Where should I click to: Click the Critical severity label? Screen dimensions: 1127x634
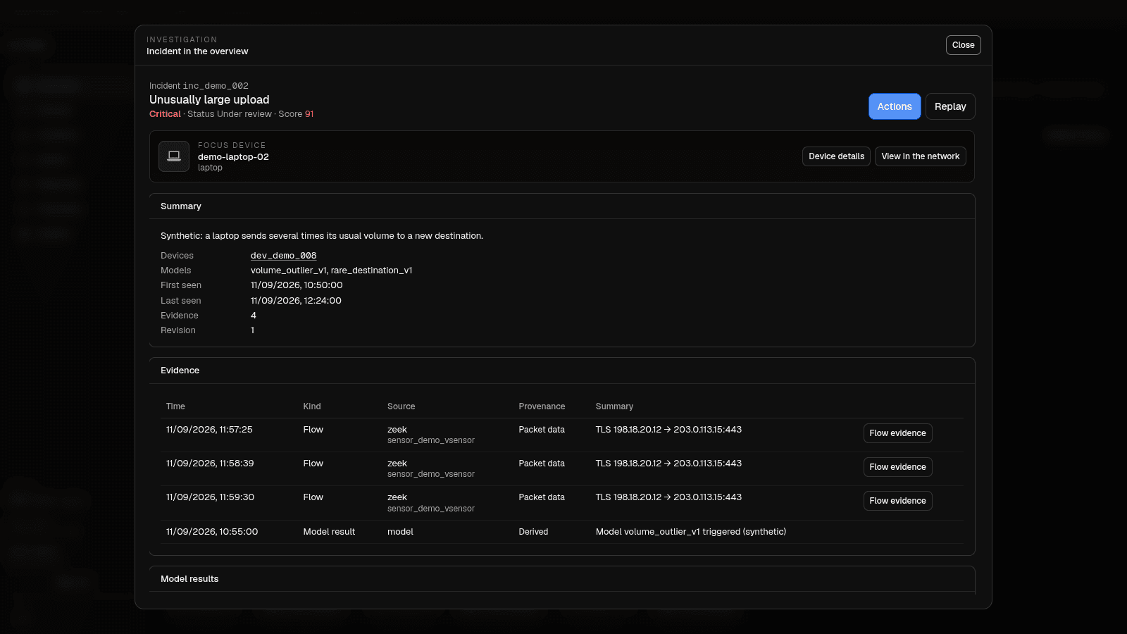tap(165, 114)
